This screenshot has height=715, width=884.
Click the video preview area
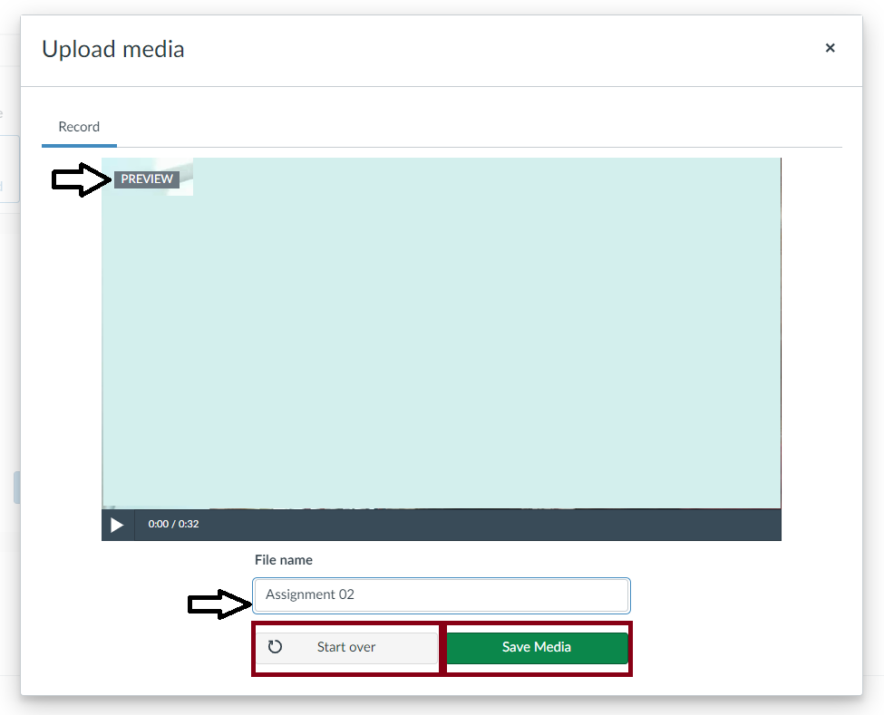442,333
